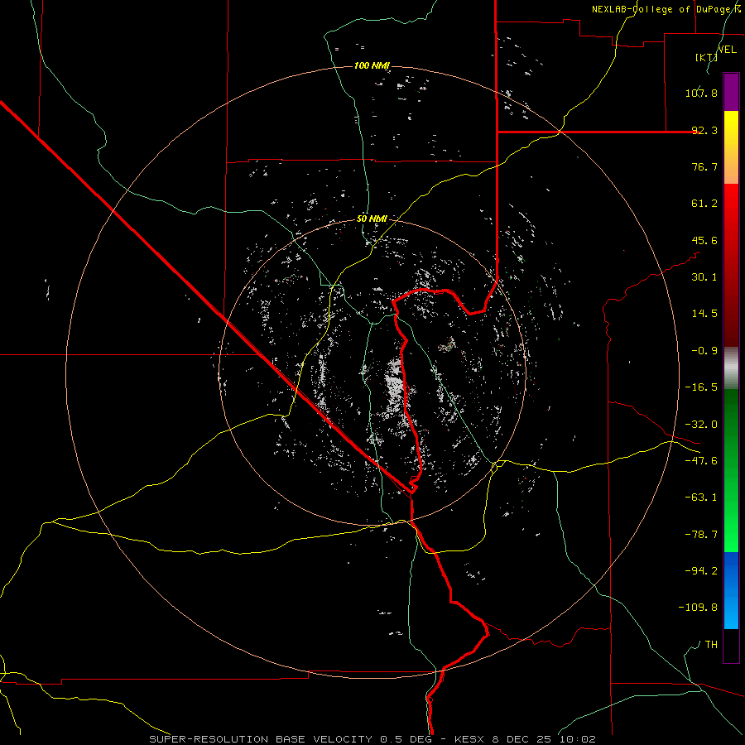Click the VEL legend title

[727, 50]
